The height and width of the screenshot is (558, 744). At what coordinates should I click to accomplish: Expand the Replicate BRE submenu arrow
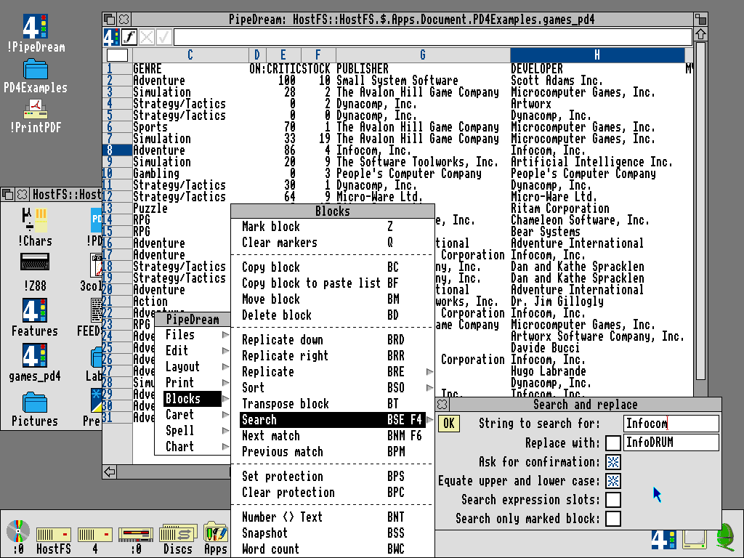click(429, 372)
